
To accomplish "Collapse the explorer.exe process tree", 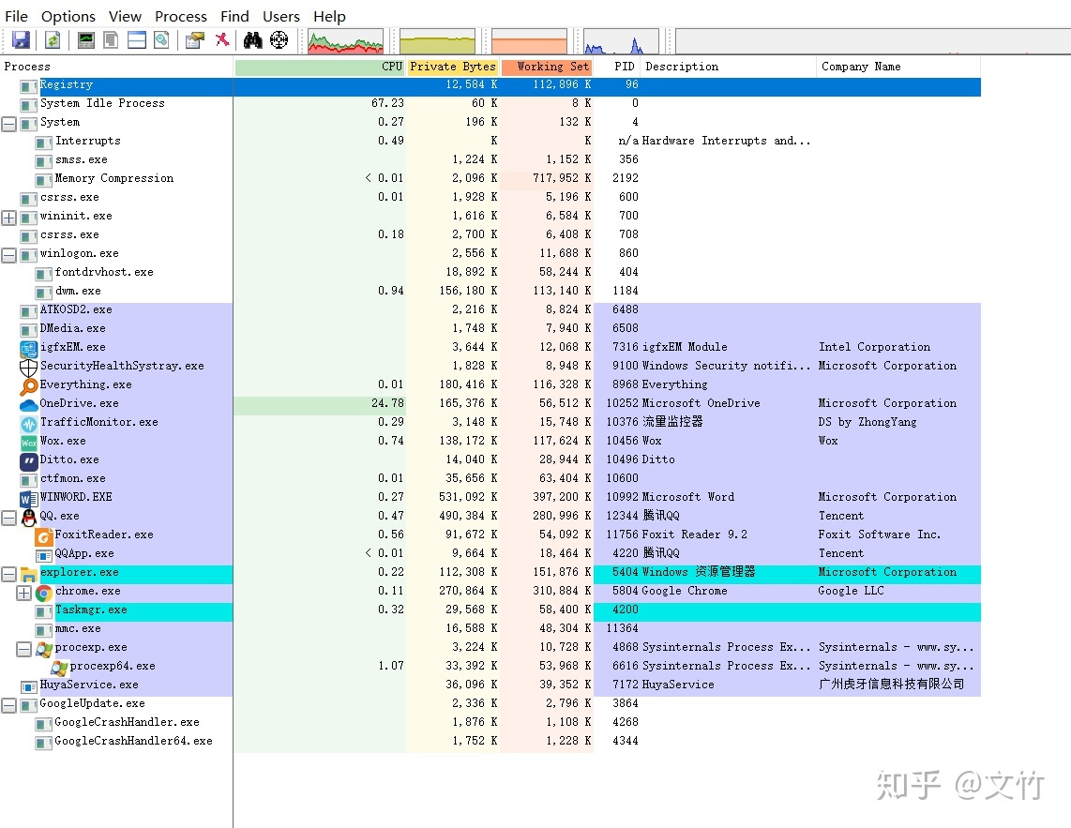I will coord(8,574).
